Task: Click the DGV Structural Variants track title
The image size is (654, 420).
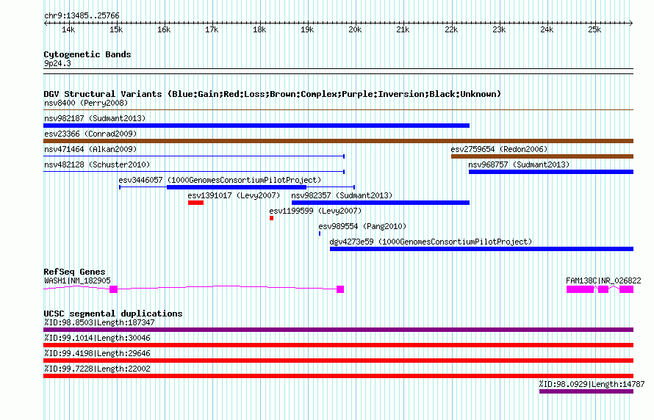Action: click(272, 94)
